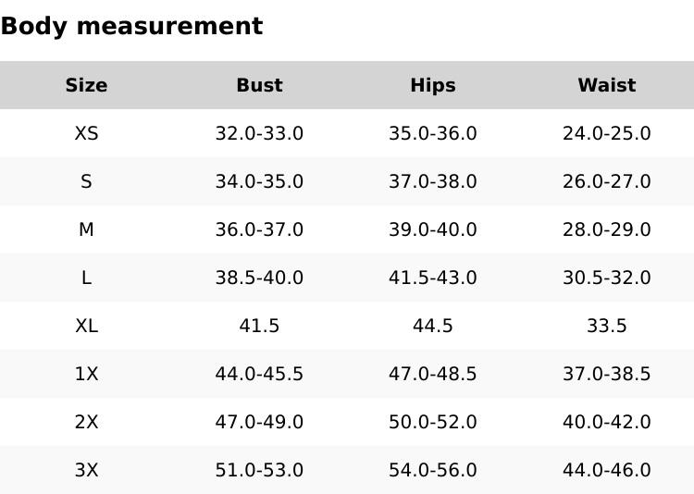Click bust value 32.0-33.0
This screenshot has width=694, height=494.
[x=259, y=134]
